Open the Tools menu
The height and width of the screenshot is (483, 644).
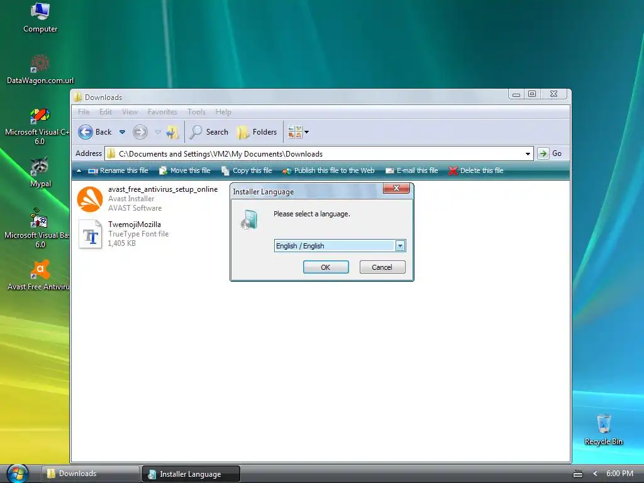point(196,112)
